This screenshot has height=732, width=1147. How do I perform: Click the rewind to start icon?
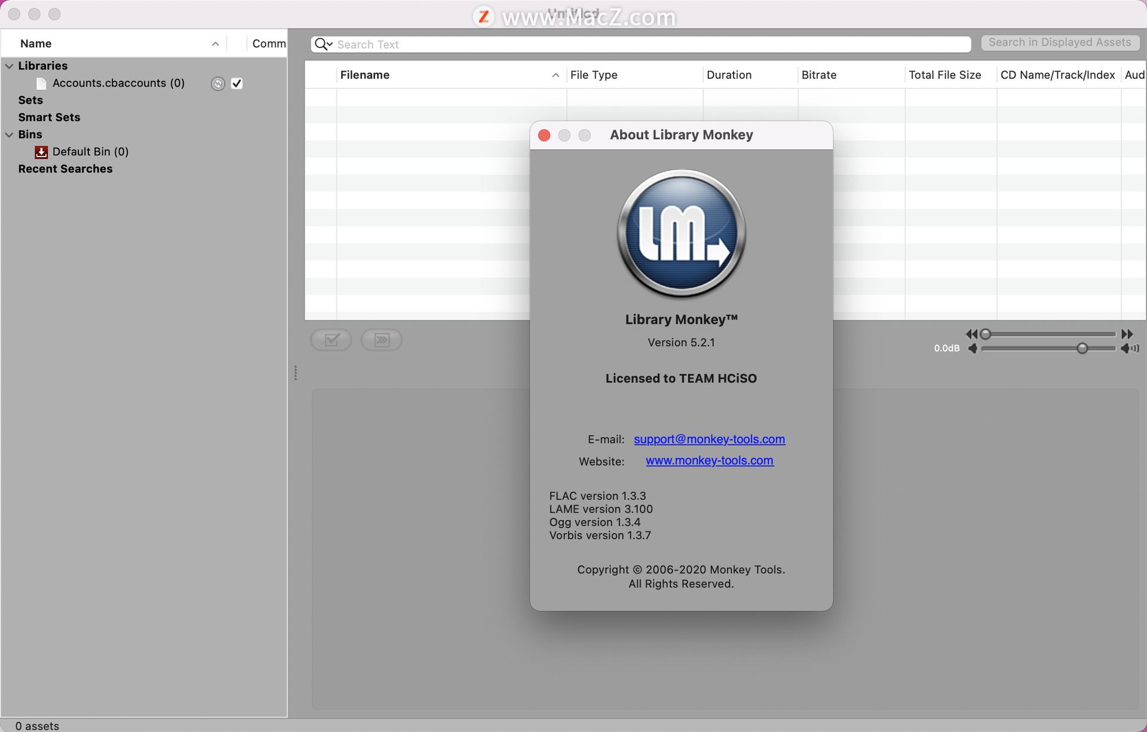pyautogui.click(x=971, y=334)
